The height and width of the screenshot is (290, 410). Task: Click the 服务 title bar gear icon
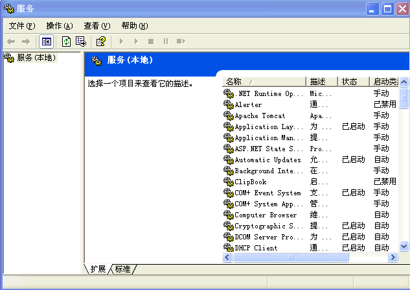point(9,8)
